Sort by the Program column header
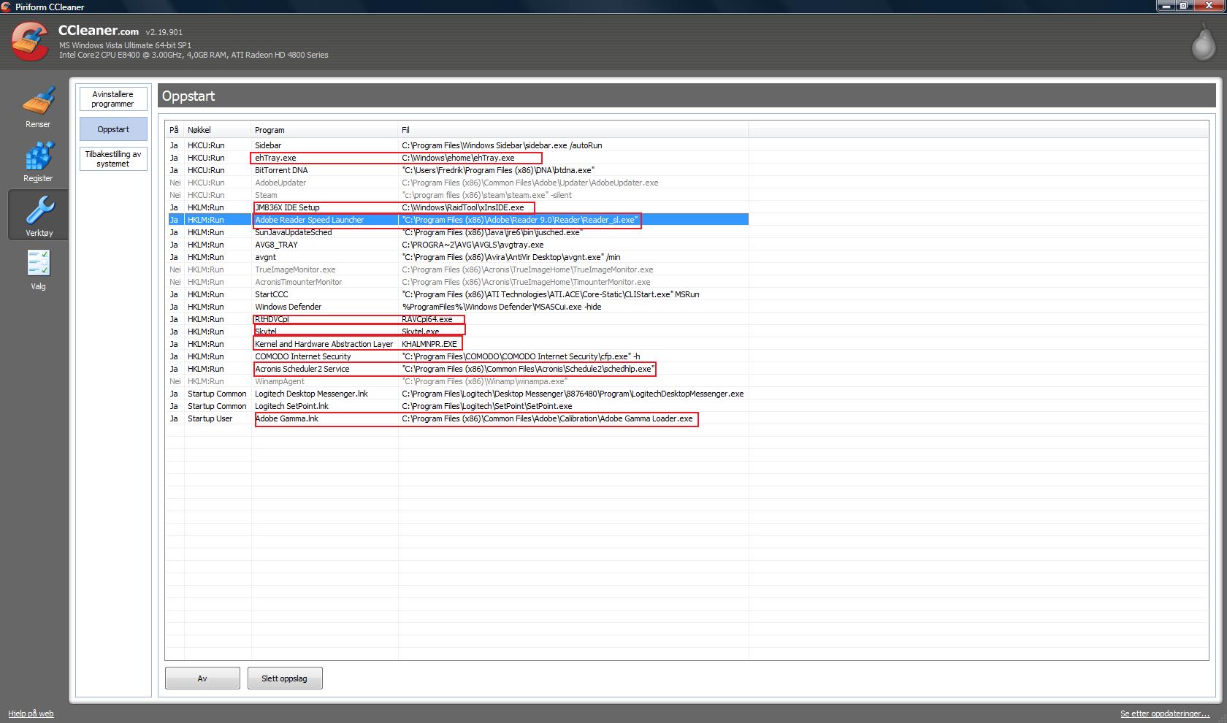Image resolution: width=1227 pixels, height=723 pixels. tap(325, 130)
